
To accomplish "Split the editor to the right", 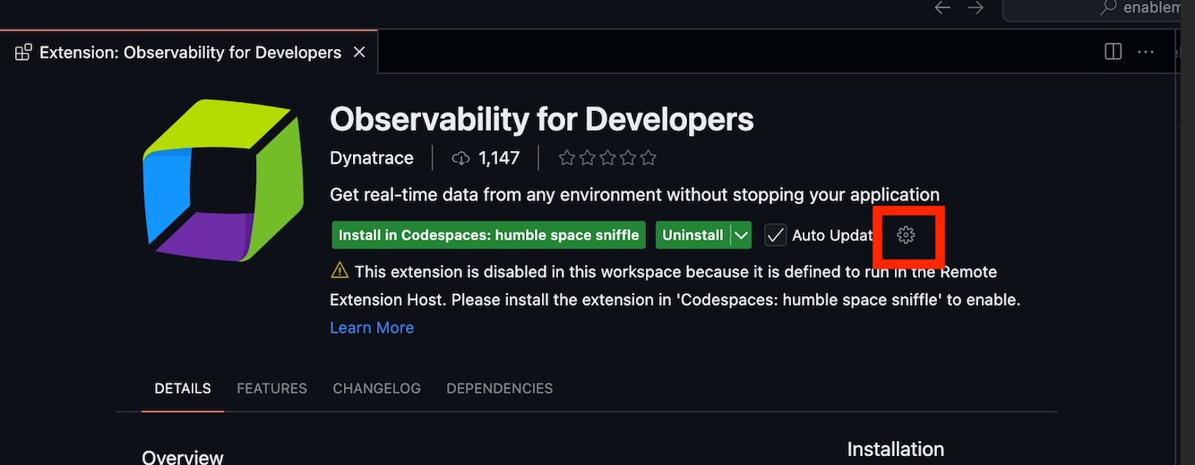I will tap(1113, 52).
